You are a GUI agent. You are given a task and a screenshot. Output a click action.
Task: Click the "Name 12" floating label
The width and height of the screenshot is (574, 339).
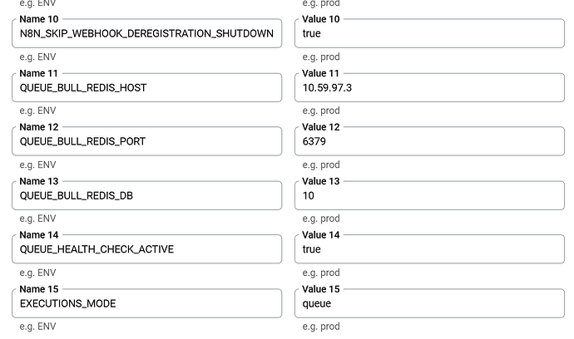tap(39, 127)
